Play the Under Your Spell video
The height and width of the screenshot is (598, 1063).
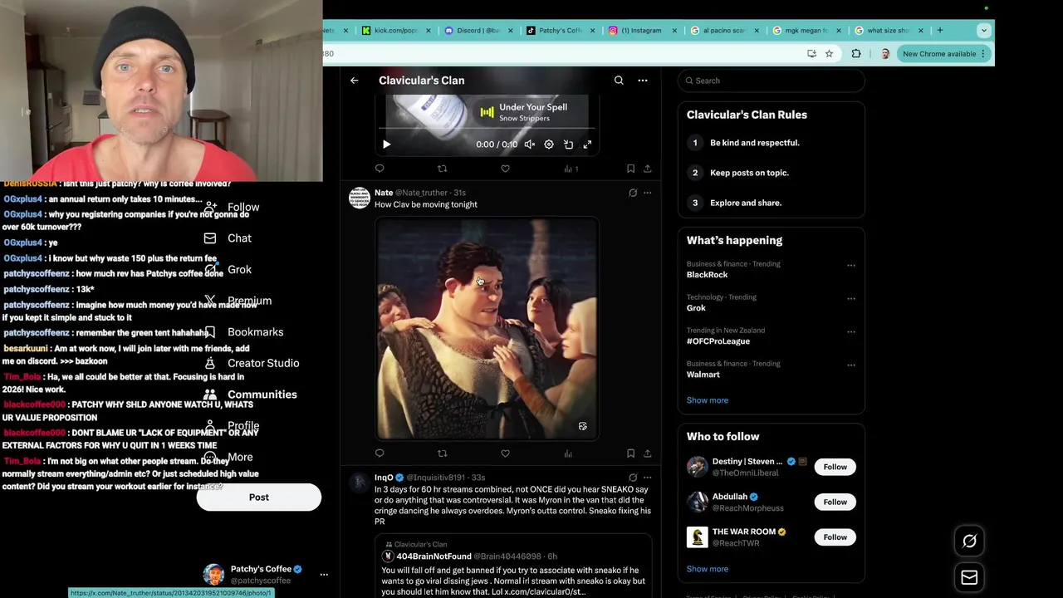tap(386, 145)
